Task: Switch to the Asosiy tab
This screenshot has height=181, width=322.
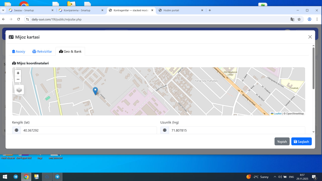Action: click(19, 52)
